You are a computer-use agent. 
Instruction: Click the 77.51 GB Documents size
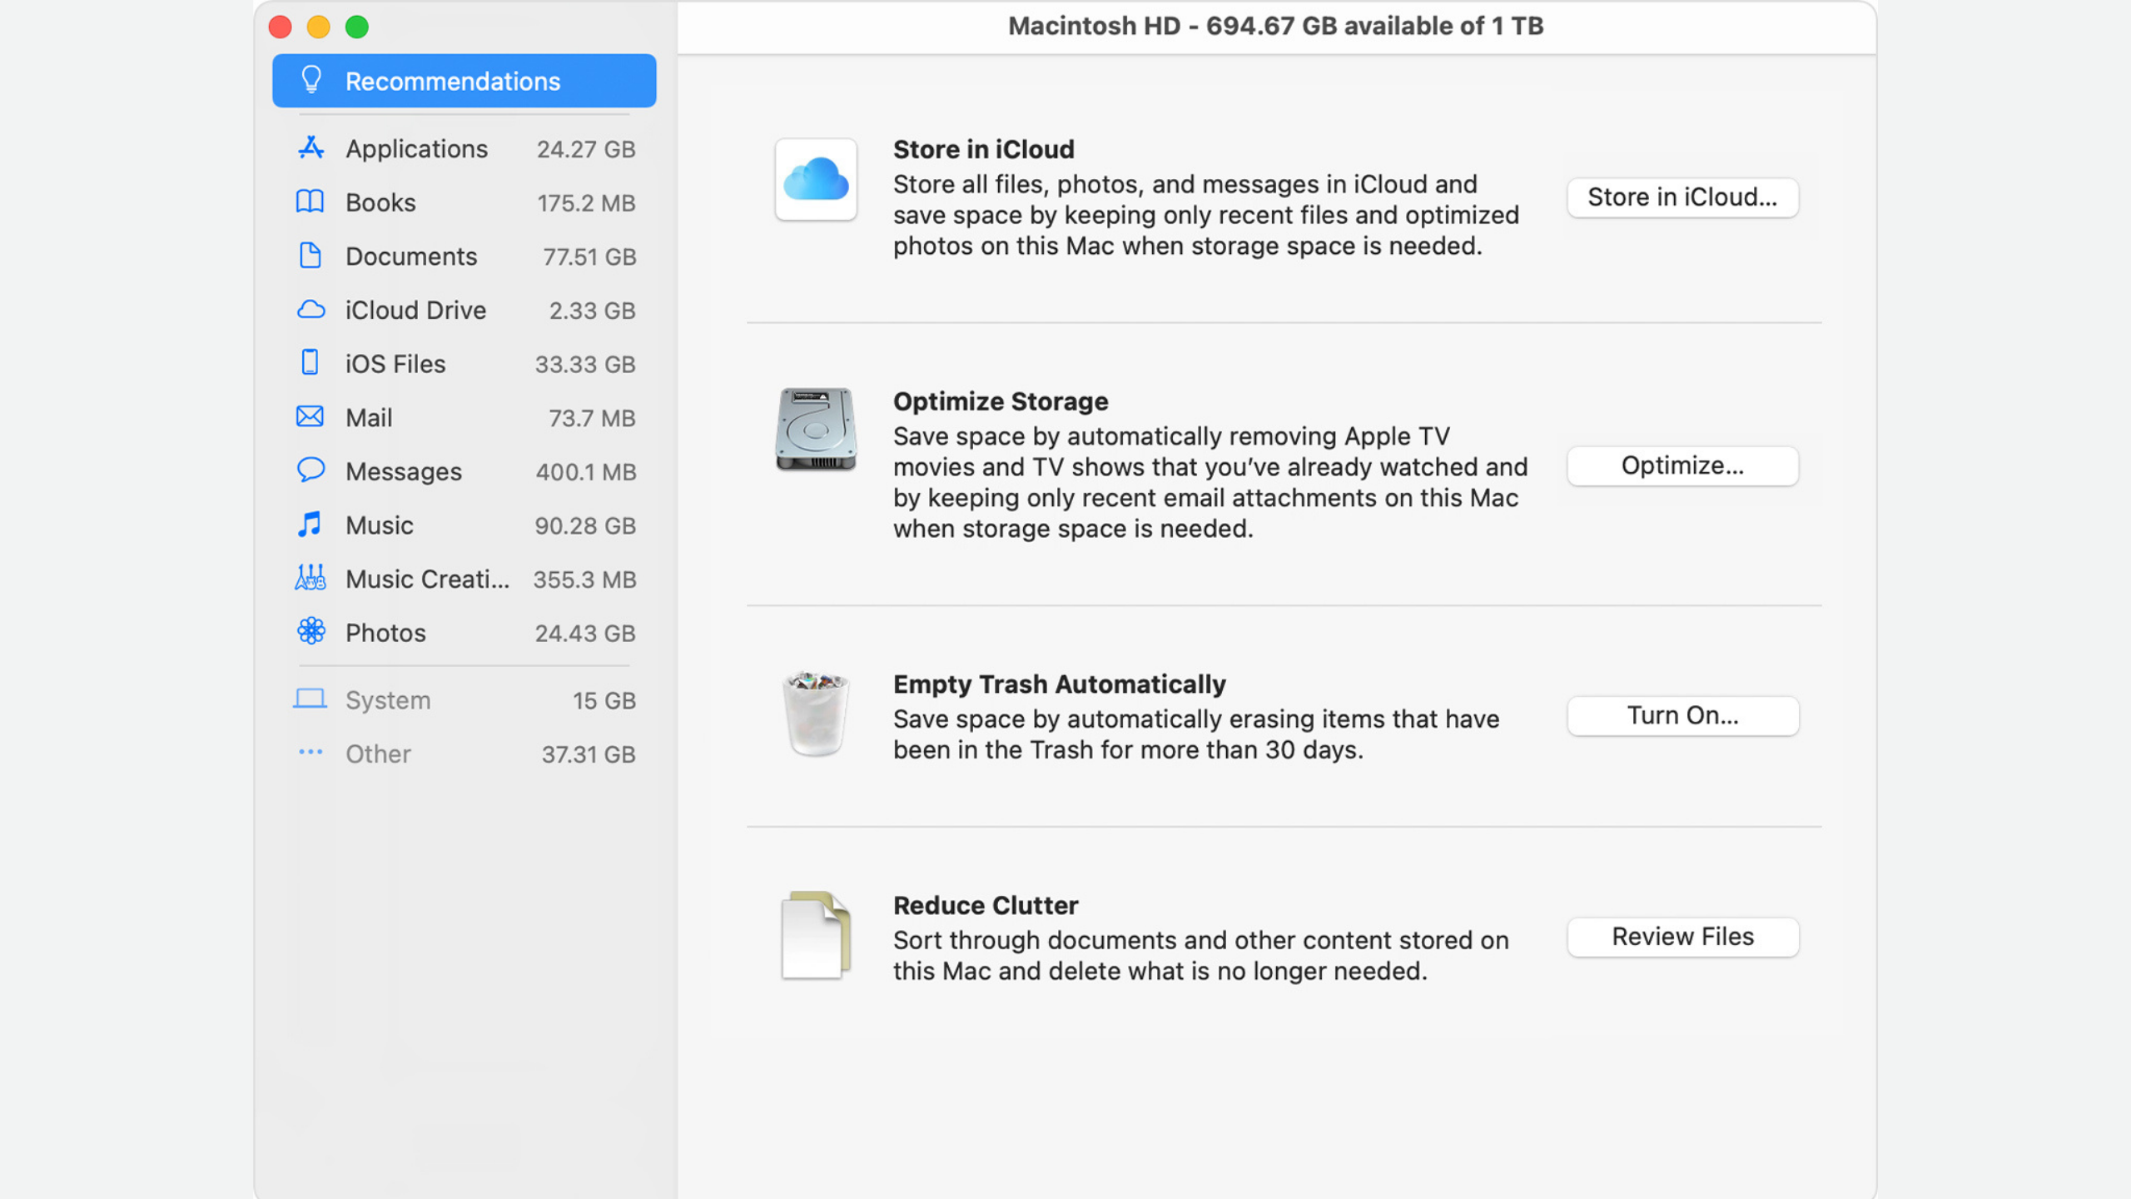coord(589,256)
